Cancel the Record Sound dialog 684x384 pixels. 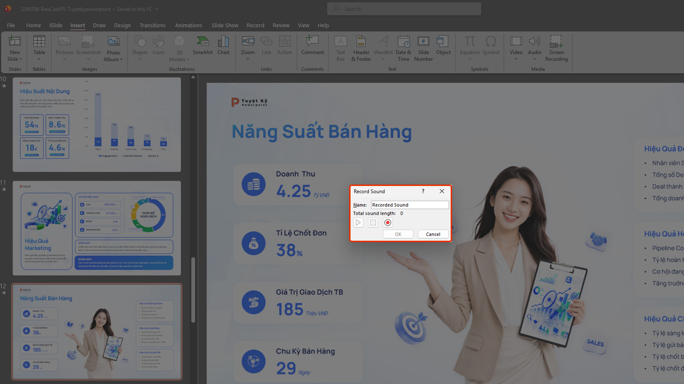coord(433,234)
